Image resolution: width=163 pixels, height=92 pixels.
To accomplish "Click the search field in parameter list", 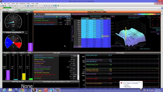I will point(58,14).
